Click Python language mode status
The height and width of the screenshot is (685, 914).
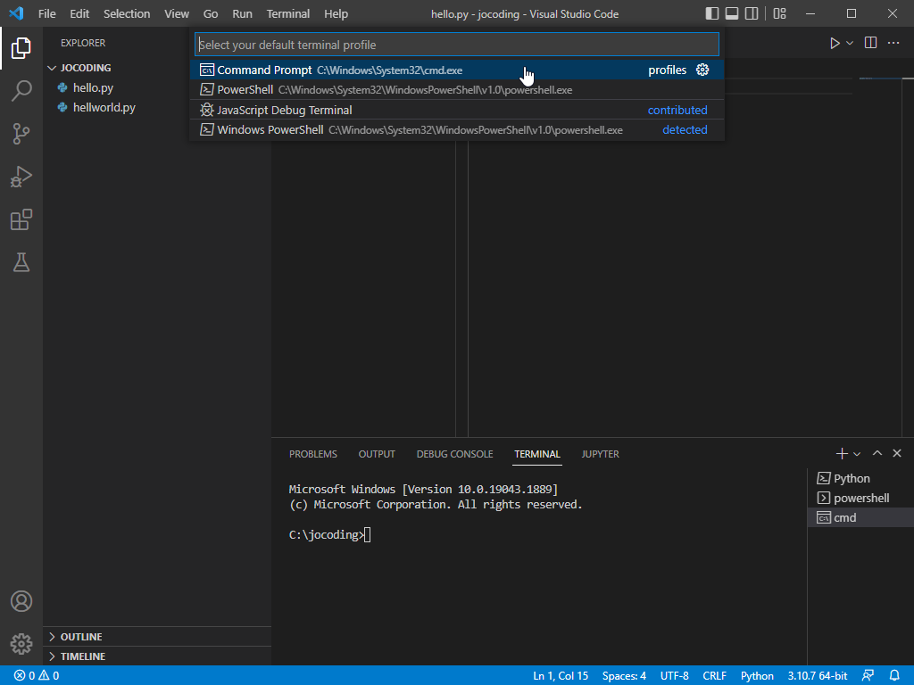pyautogui.click(x=757, y=676)
